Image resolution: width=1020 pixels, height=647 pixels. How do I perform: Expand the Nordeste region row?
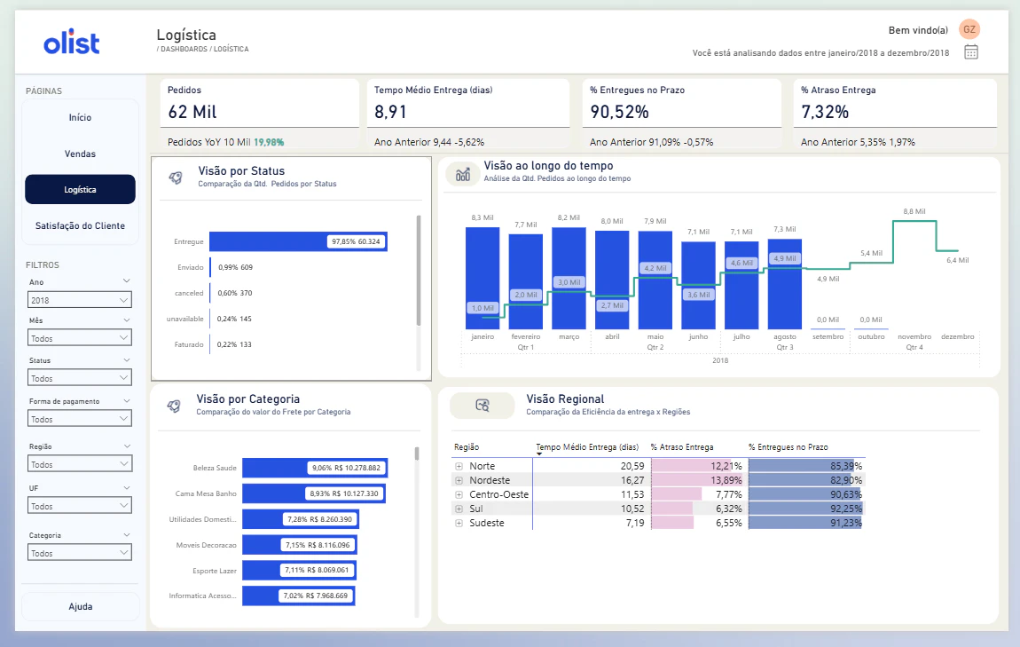tap(459, 480)
